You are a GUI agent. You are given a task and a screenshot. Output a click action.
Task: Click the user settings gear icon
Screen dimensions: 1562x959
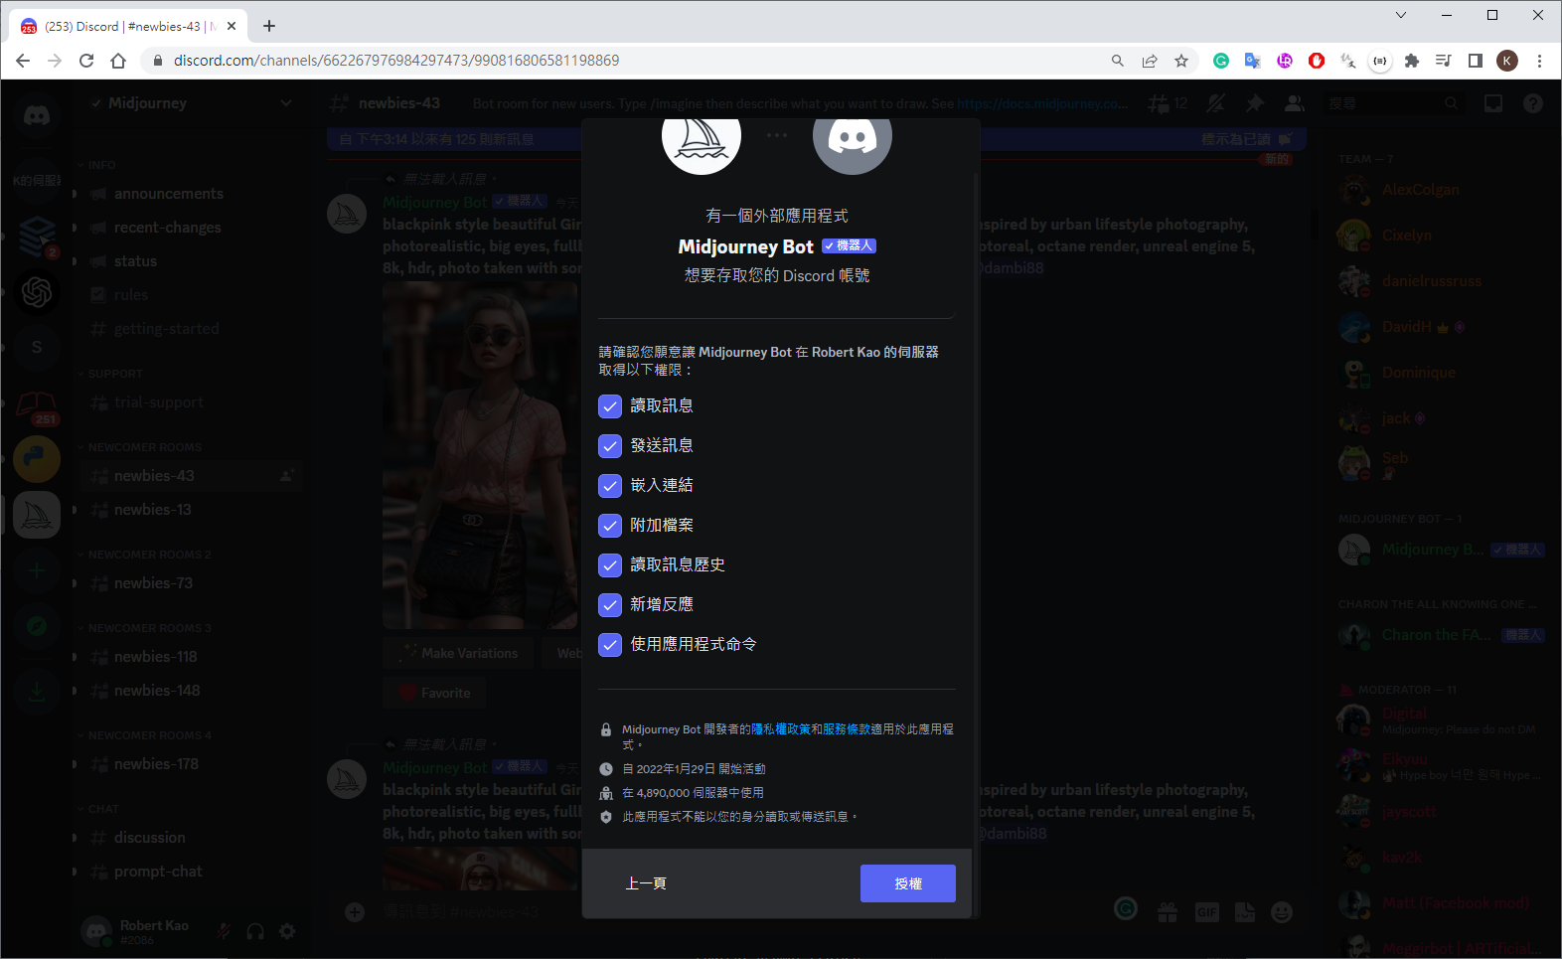coord(287,931)
